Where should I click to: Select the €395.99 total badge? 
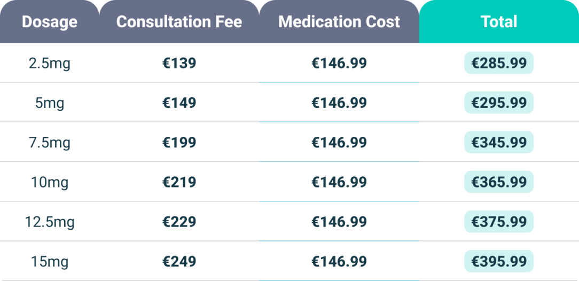coord(499,261)
